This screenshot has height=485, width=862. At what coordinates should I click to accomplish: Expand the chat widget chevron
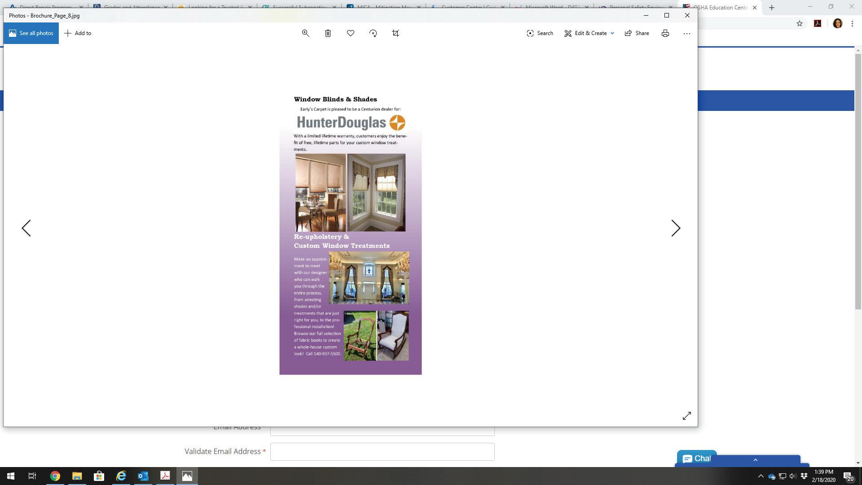point(755,459)
